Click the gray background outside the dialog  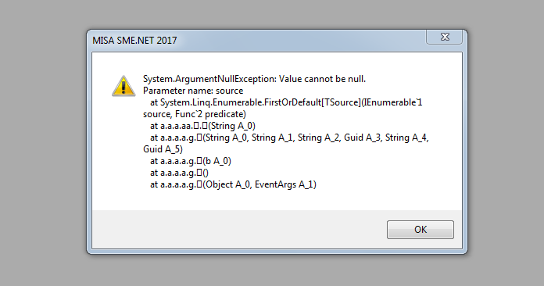tap(41, 138)
